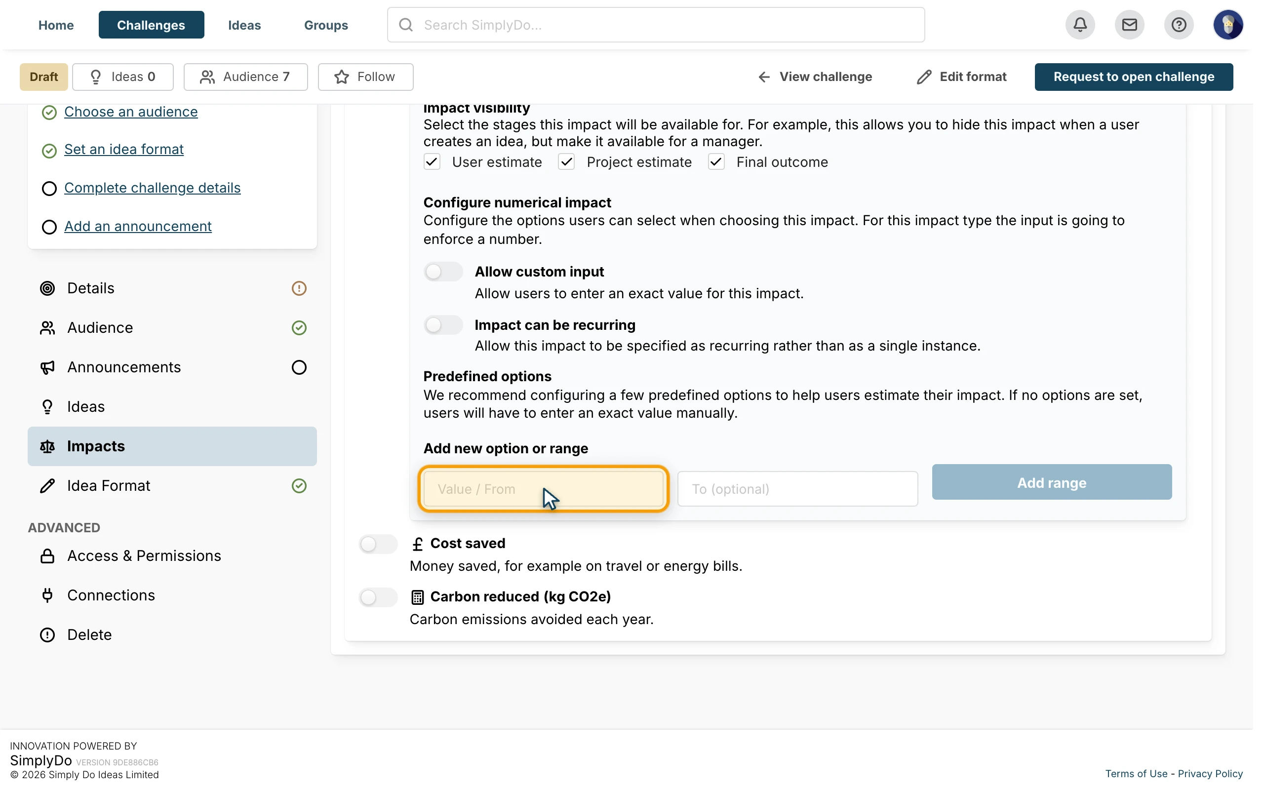Click Request to open challenge button
The width and height of the screenshot is (1264, 790).
click(x=1134, y=77)
